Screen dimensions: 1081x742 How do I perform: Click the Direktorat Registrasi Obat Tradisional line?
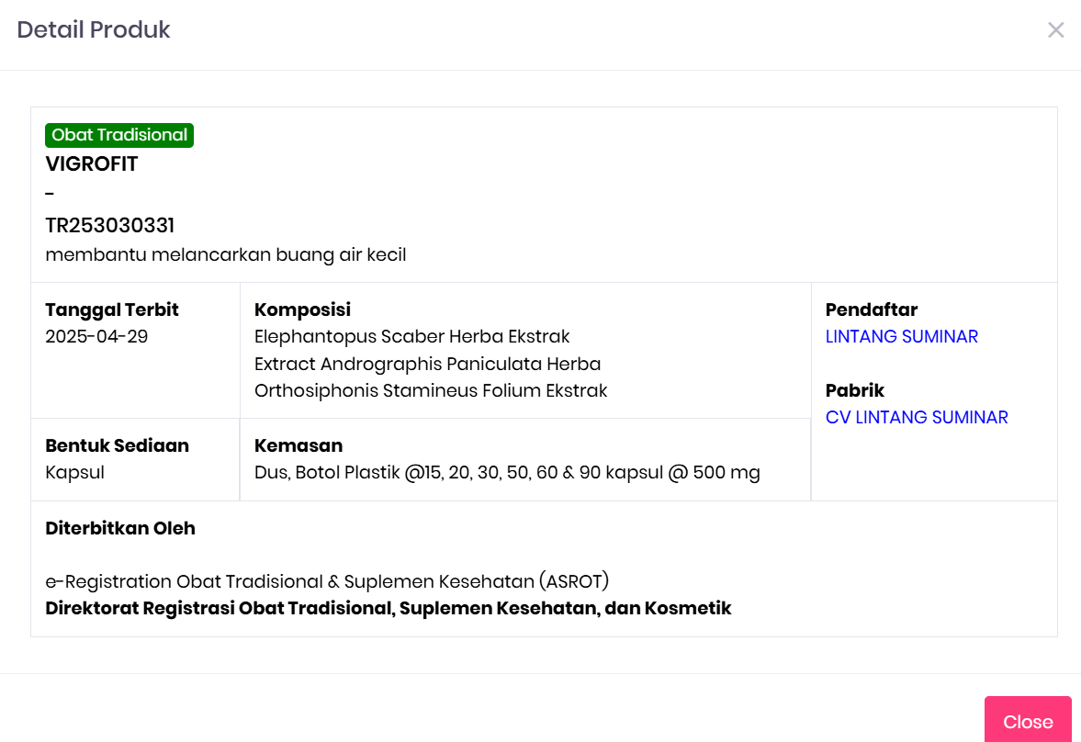(x=388, y=608)
